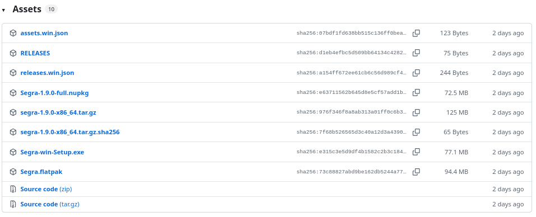536x217 pixels.
Task: Click the asset count badge 10
Action: [x=51, y=9]
